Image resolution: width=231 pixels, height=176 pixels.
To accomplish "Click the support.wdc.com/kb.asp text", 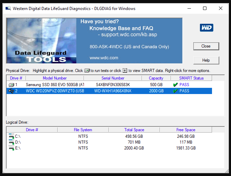I will point(129,35).
